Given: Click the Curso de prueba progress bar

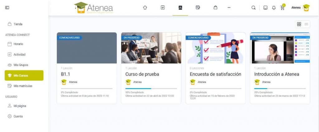Looking at the screenshot, I should click(x=151, y=89).
